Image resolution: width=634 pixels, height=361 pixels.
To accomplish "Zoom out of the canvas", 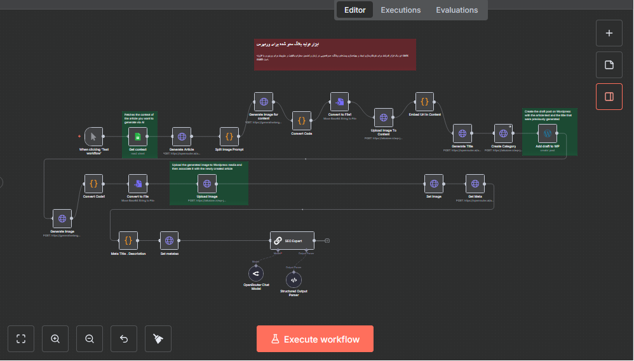I will pos(90,339).
